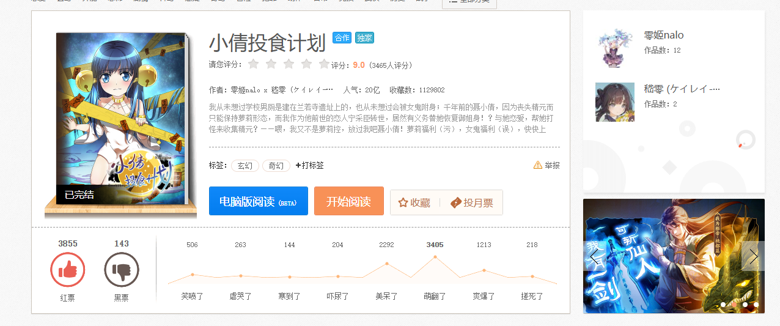780x326 pixels.
Task: Rate the comic with the first star
Action: coord(253,64)
